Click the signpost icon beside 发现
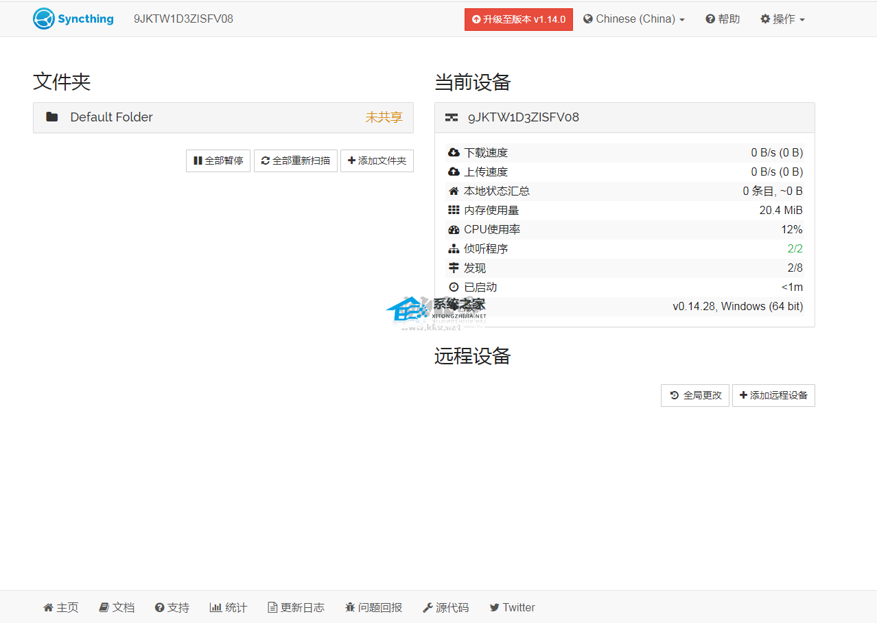This screenshot has height=623, width=877. [x=454, y=268]
